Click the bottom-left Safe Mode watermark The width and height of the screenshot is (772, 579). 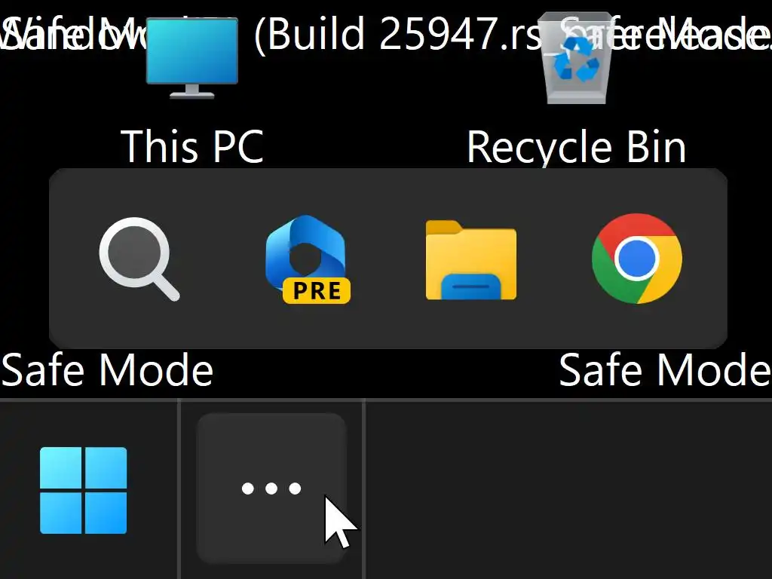pyautogui.click(x=107, y=369)
